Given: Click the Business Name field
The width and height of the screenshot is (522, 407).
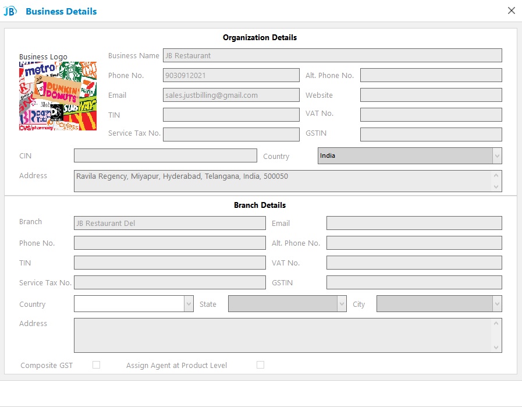Looking at the screenshot, I should 332,56.
